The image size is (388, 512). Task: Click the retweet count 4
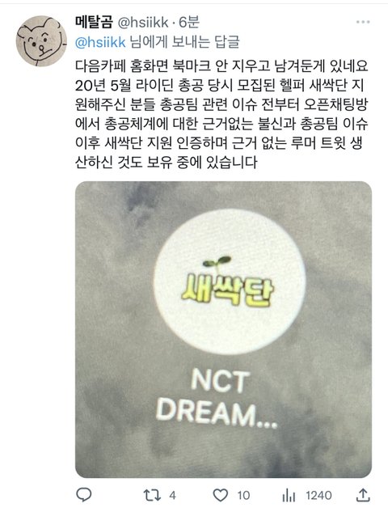172,495
